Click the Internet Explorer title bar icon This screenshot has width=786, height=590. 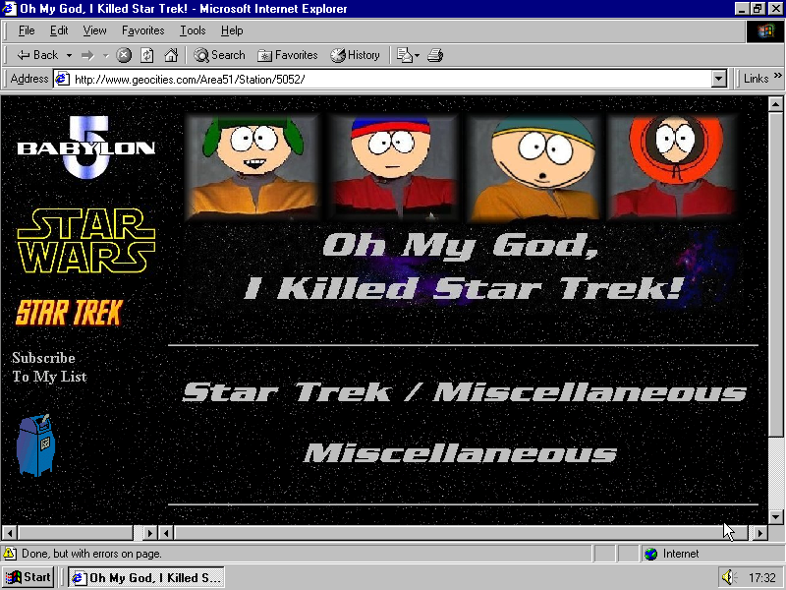coord(10,9)
